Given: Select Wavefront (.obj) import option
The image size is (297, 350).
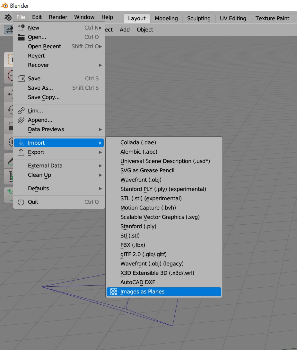Looking at the screenshot, I should point(164,180).
